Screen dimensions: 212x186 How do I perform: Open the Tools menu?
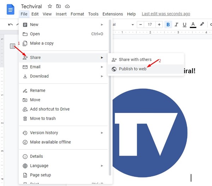tap(93, 14)
